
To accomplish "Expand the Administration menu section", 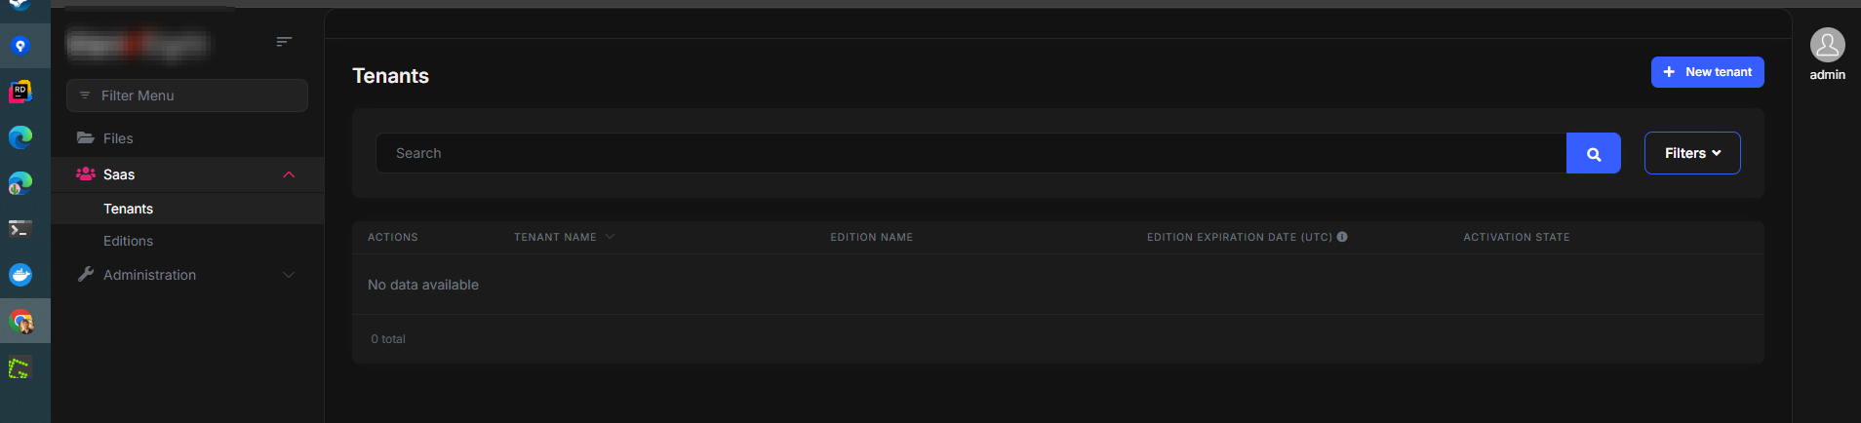I will point(187,275).
